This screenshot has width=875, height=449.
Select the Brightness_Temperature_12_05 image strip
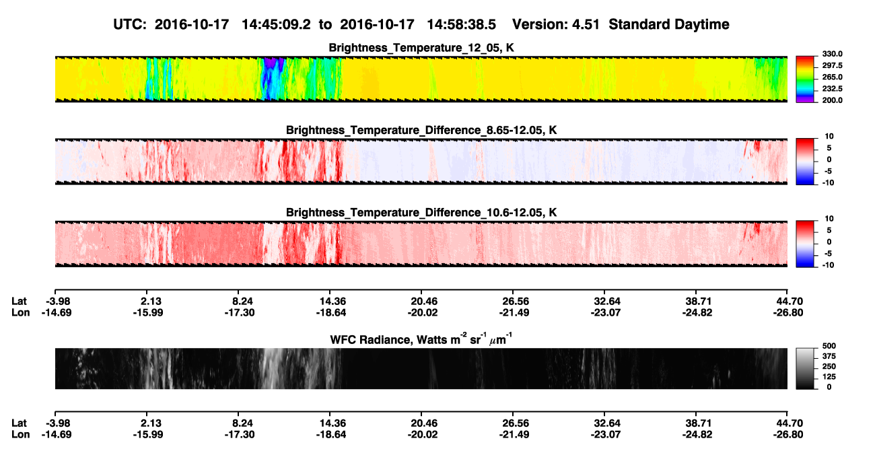[421, 79]
